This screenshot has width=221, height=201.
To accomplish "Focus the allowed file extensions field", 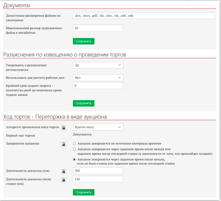I will click(144, 16).
